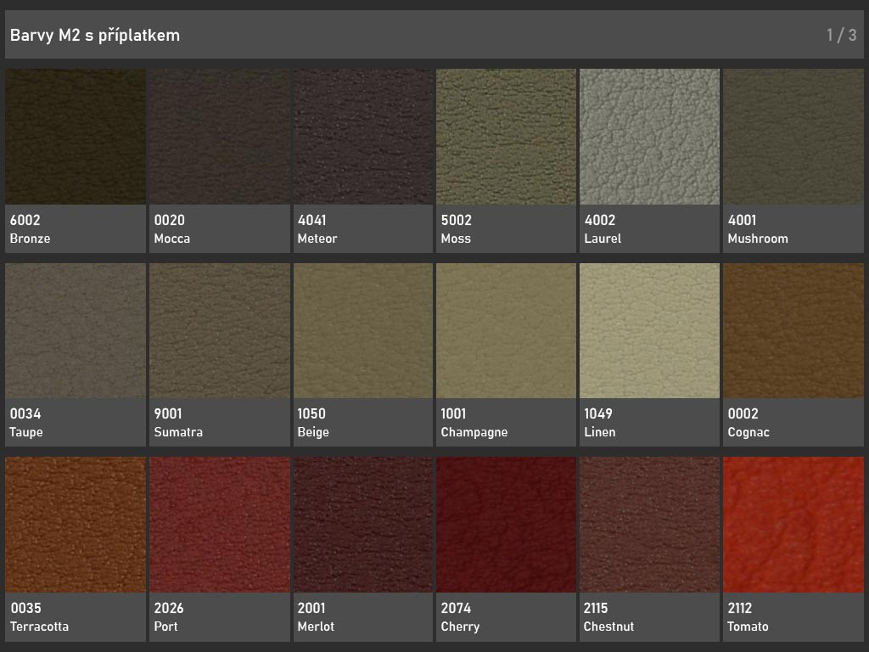Select the 5002 Moss green swatch
The image size is (869, 652).
(506, 137)
